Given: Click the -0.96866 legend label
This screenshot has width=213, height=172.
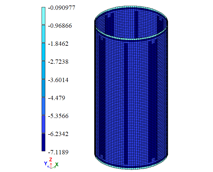Looking at the screenshot, I should pos(60,26).
